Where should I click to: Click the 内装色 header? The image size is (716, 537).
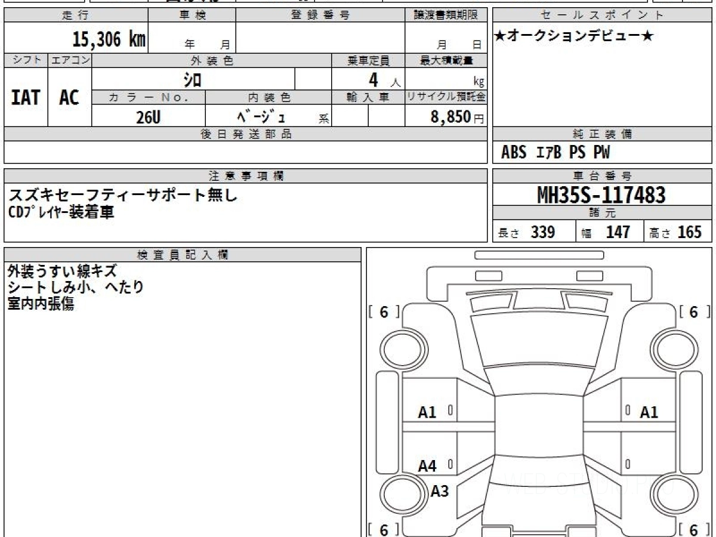268,97
